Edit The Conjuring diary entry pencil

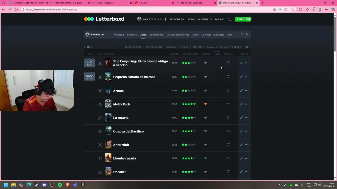[x=241, y=63]
